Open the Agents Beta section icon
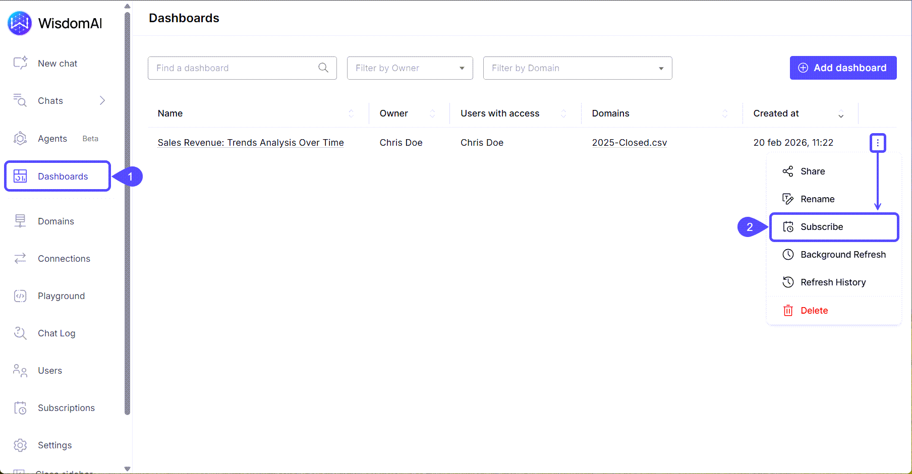The width and height of the screenshot is (912, 474). [20, 138]
